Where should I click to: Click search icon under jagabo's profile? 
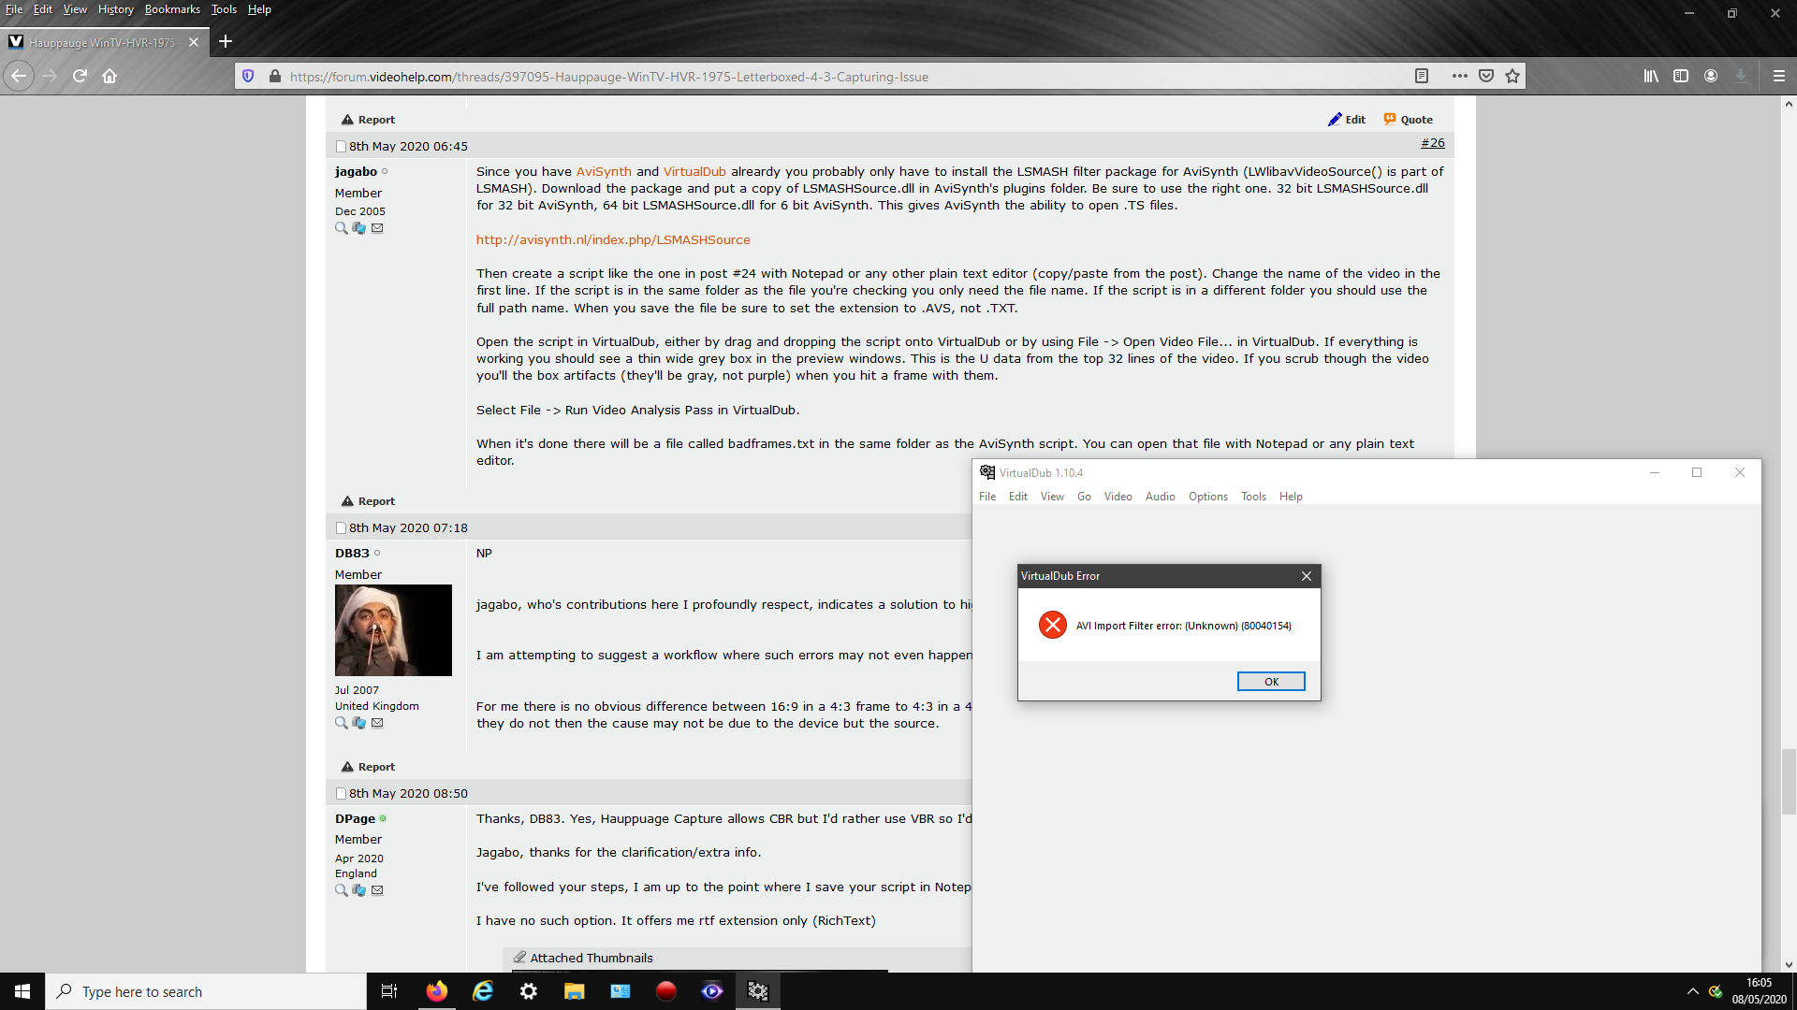click(x=342, y=228)
